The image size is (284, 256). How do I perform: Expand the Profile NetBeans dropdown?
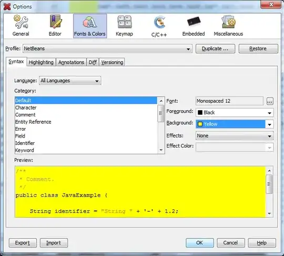(x=108, y=48)
